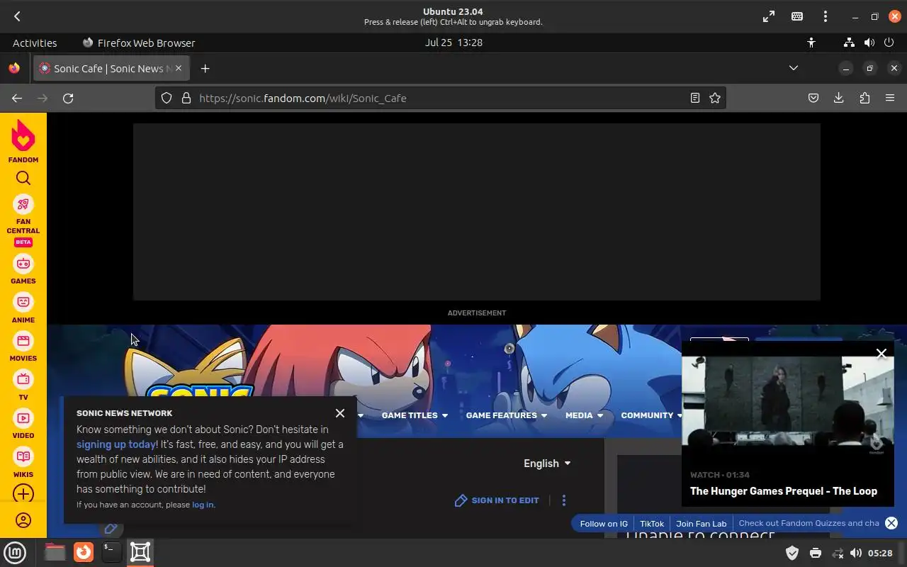907x567 pixels.
Task: Toggle reader view icon in address bar
Action: pos(695,99)
